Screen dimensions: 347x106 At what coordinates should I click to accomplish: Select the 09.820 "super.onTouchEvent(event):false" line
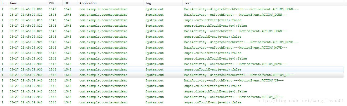tap(172, 37)
